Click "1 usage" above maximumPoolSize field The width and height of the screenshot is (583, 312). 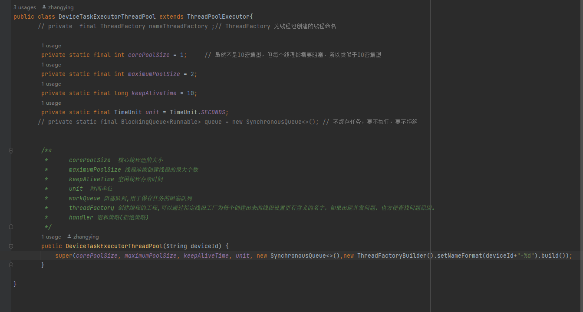(51, 64)
